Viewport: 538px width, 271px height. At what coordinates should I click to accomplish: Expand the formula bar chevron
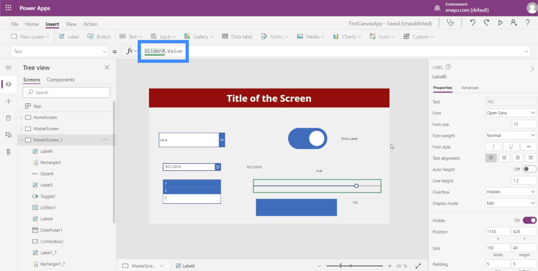(526, 52)
